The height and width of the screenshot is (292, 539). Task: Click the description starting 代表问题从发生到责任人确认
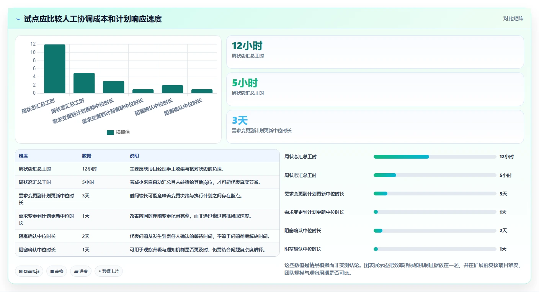(200, 236)
